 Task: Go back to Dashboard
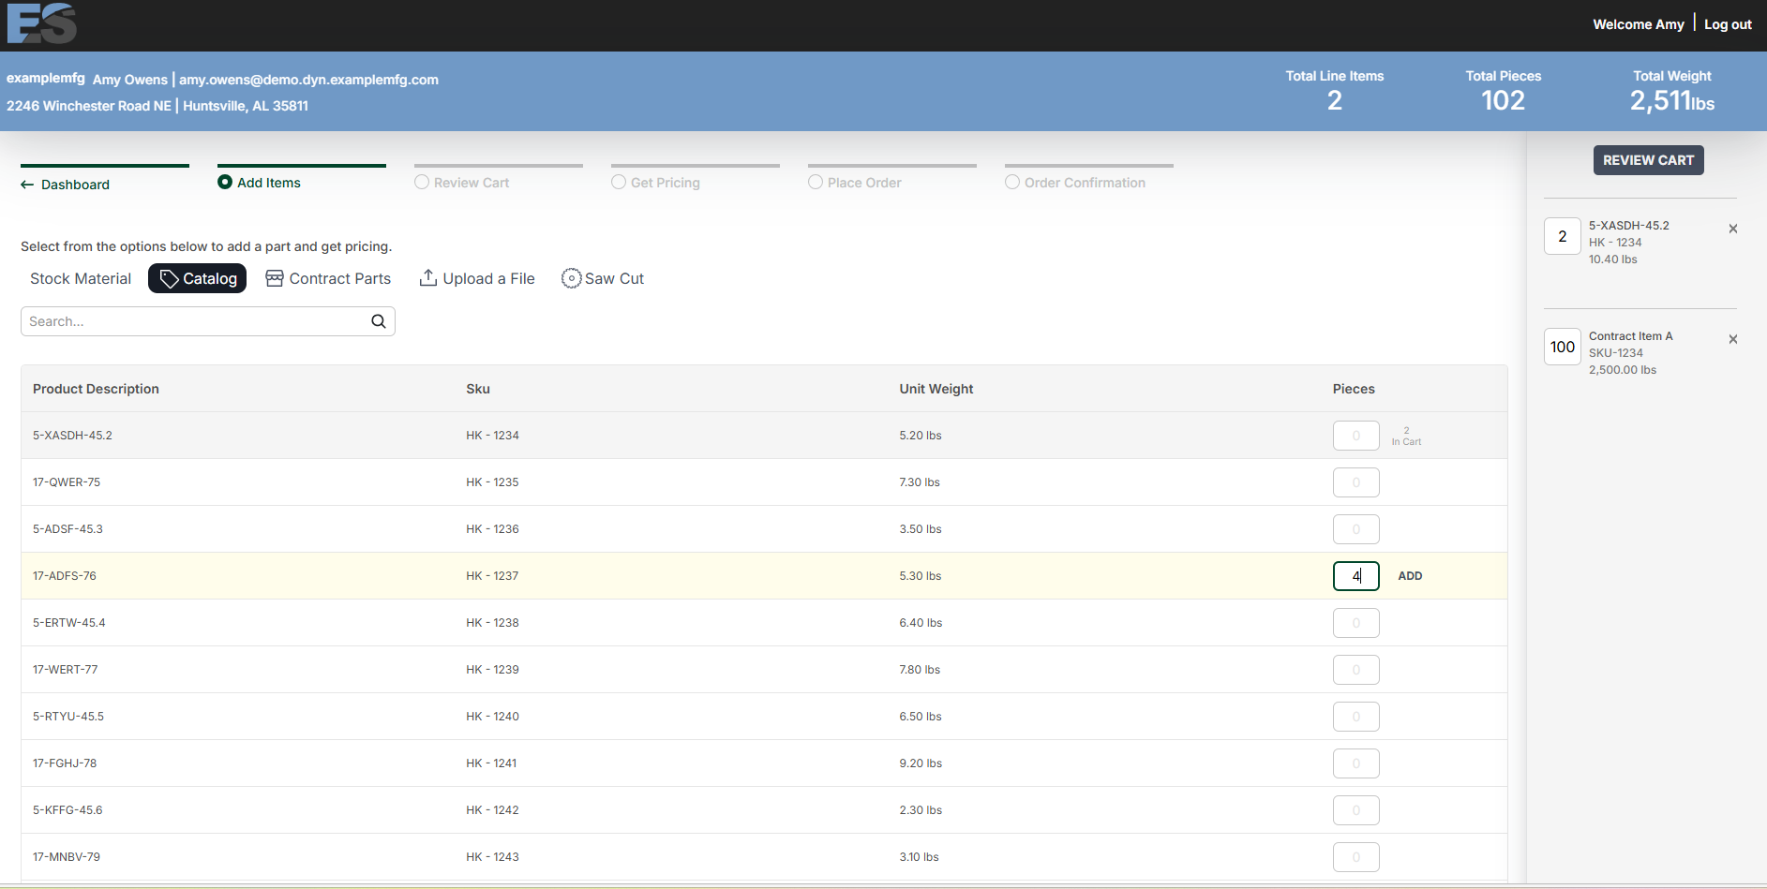tap(66, 185)
